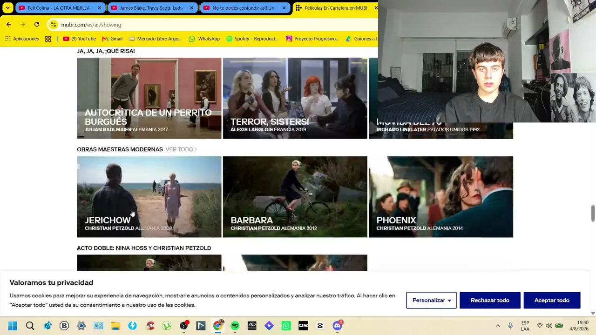Open the Gmail bookmark
The width and height of the screenshot is (596, 335).
112,39
